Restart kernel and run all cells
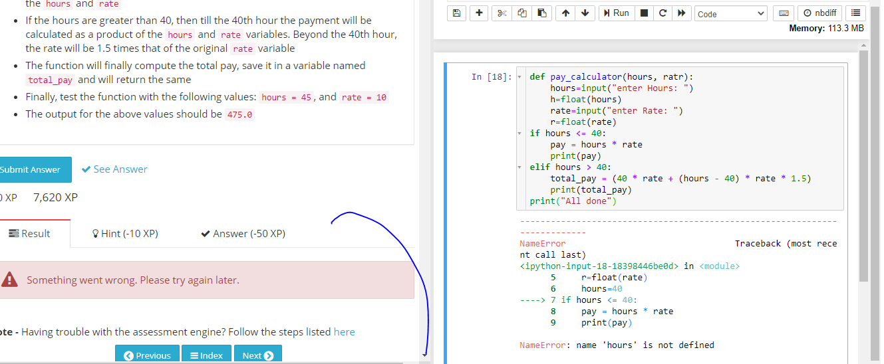This screenshot has height=364, width=884. click(x=681, y=13)
